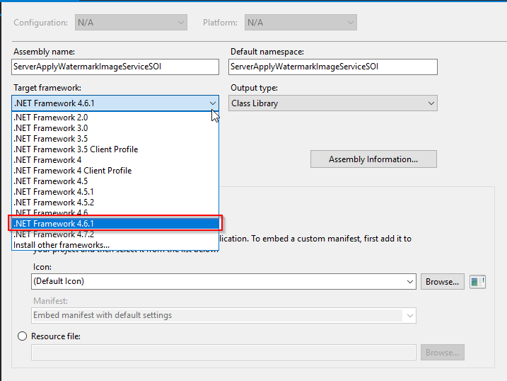Click Browse button under Resource file

443,352
